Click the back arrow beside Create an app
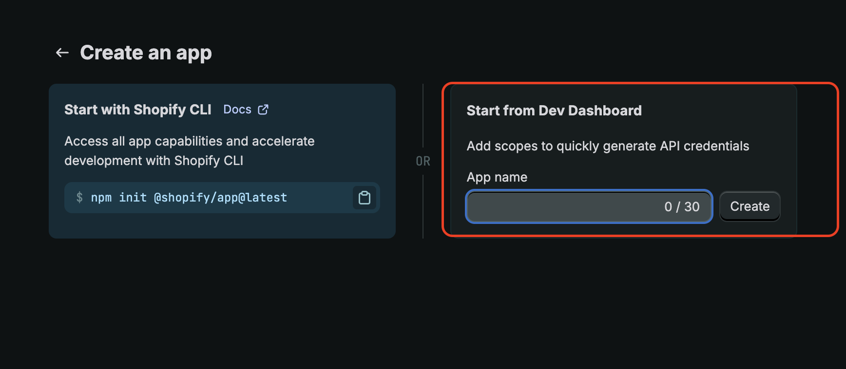The width and height of the screenshot is (846, 369). pos(62,53)
